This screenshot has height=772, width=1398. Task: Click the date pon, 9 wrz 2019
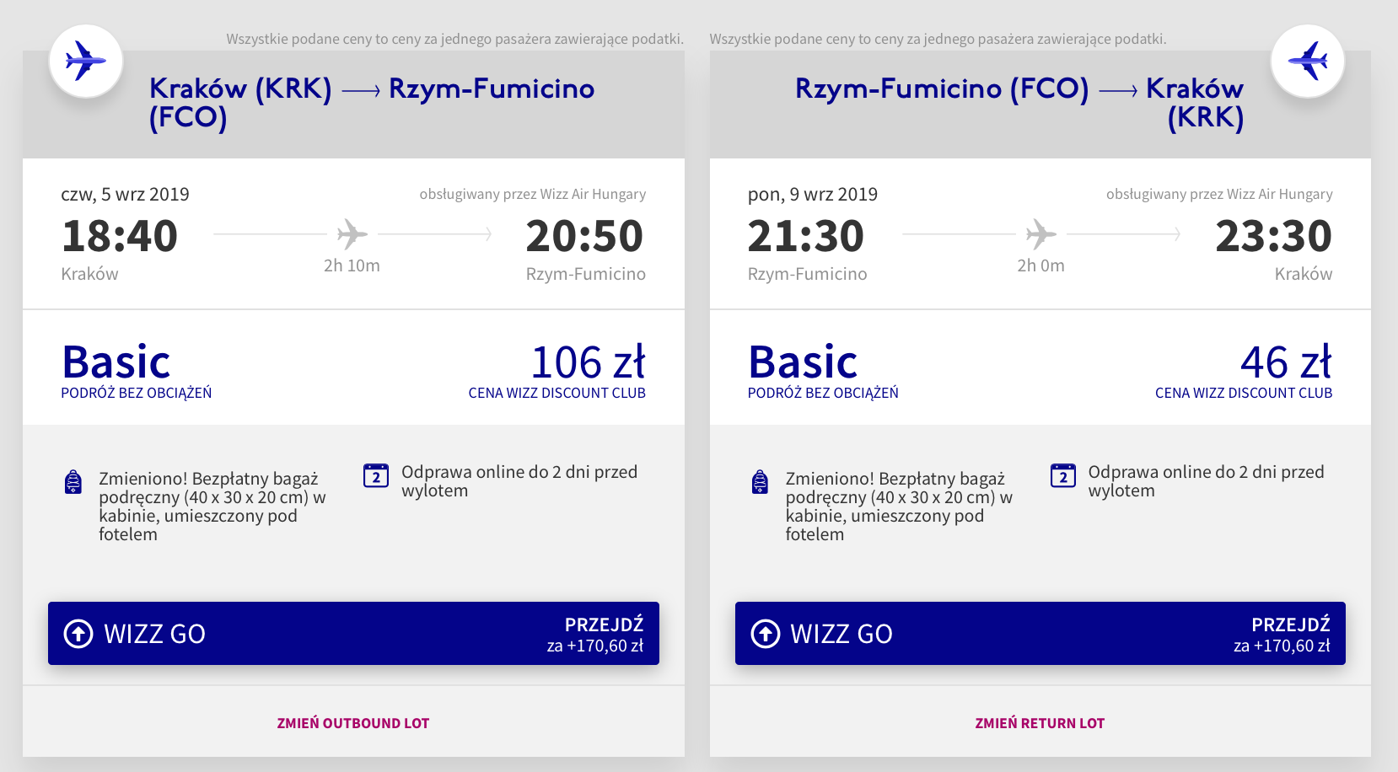813,195
